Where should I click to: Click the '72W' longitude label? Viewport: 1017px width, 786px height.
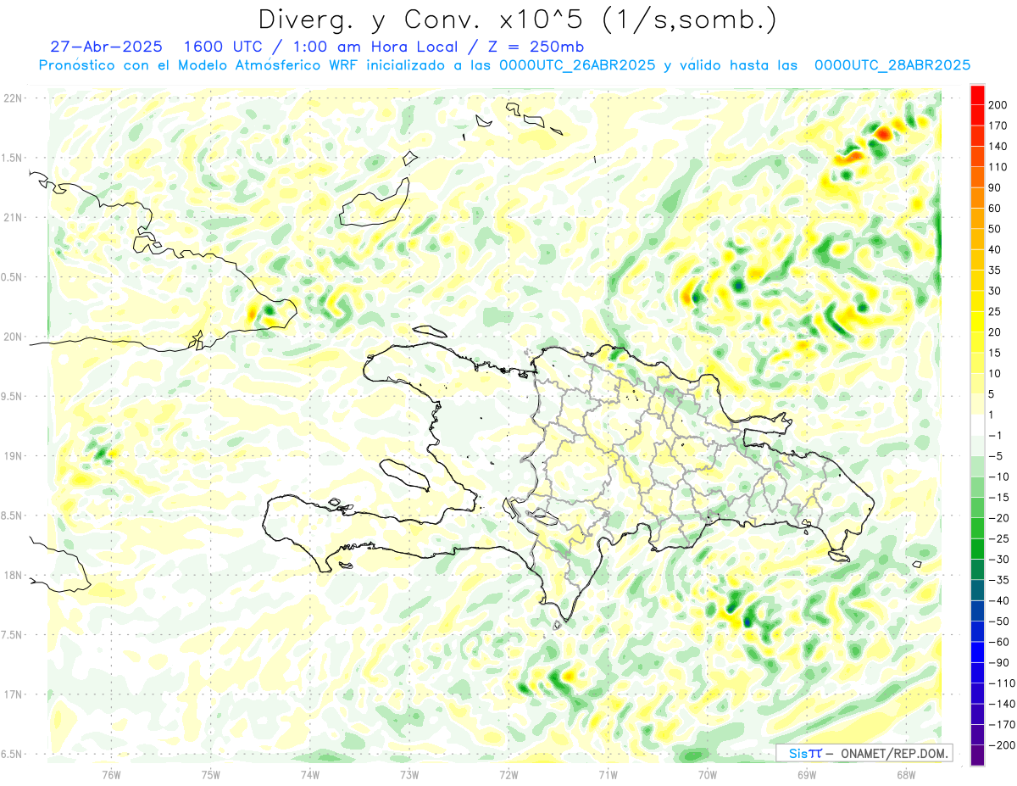point(508,774)
